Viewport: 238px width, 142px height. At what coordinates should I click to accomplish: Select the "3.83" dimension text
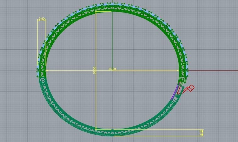click(42, 19)
